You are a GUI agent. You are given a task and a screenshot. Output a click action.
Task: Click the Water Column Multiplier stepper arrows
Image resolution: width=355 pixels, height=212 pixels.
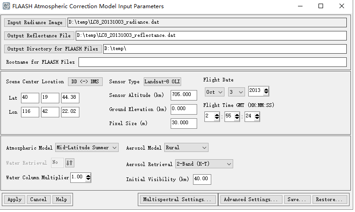click(x=89, y=178)
